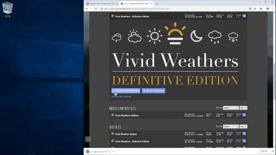Open downloaded Natural View file in download bar
Screen dimensions: 276x155
coord(98,152)
